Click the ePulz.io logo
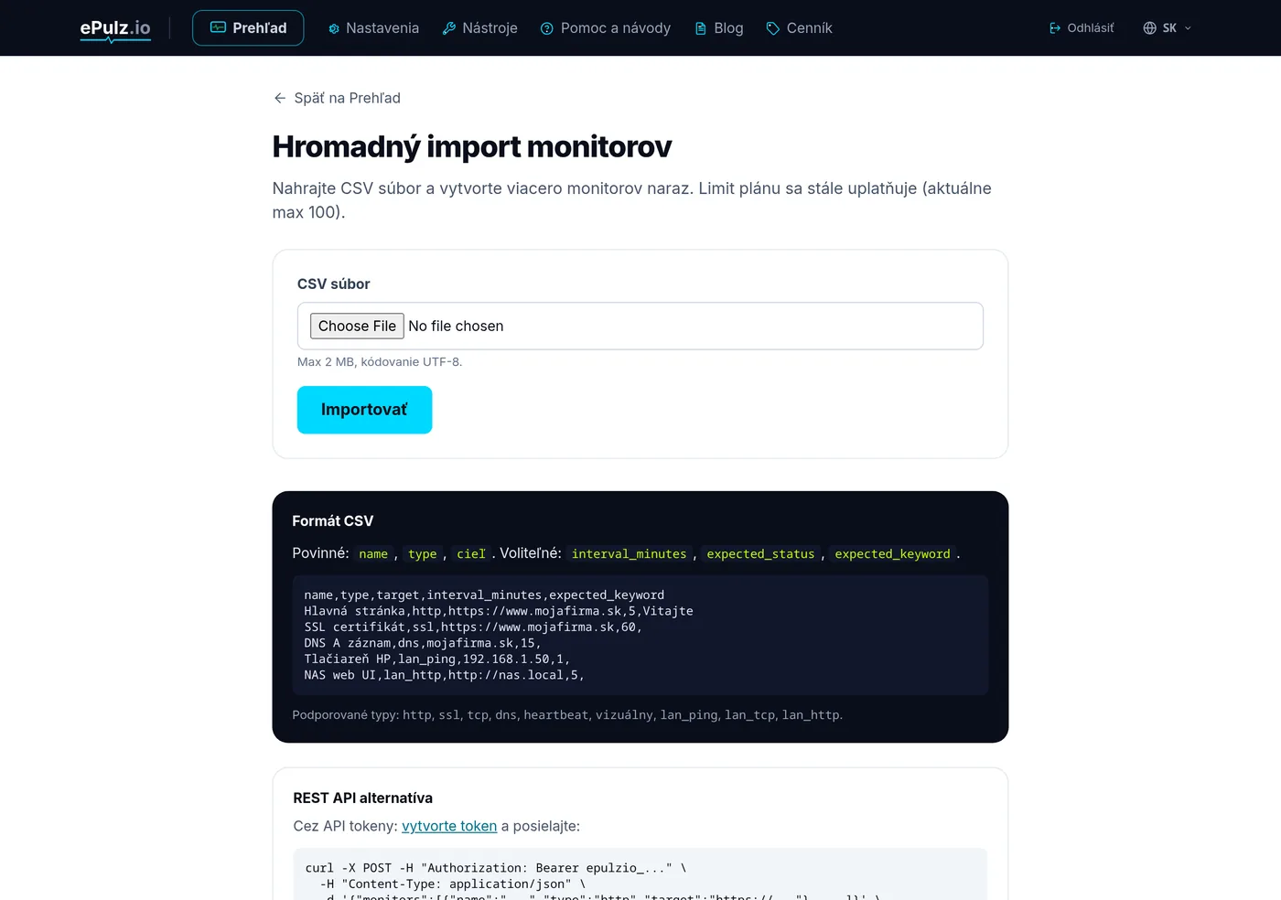The image size is (1281, 900). click(x=115, y=29)
